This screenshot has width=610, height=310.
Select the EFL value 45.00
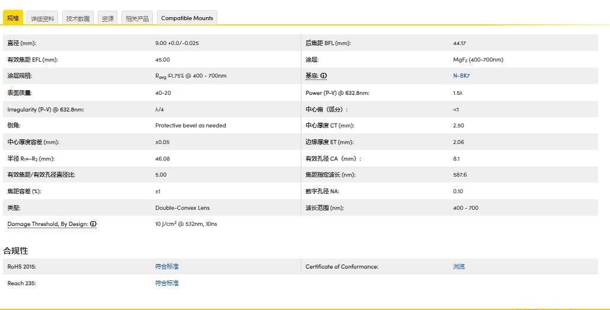click(x=163, y=60)
